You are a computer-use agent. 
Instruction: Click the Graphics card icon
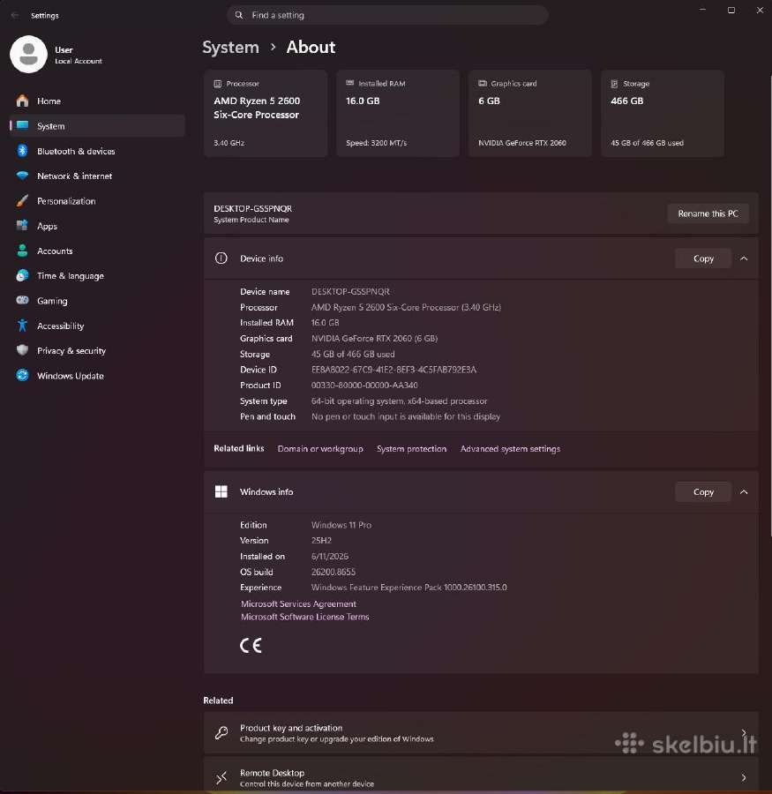click(483, 83)
